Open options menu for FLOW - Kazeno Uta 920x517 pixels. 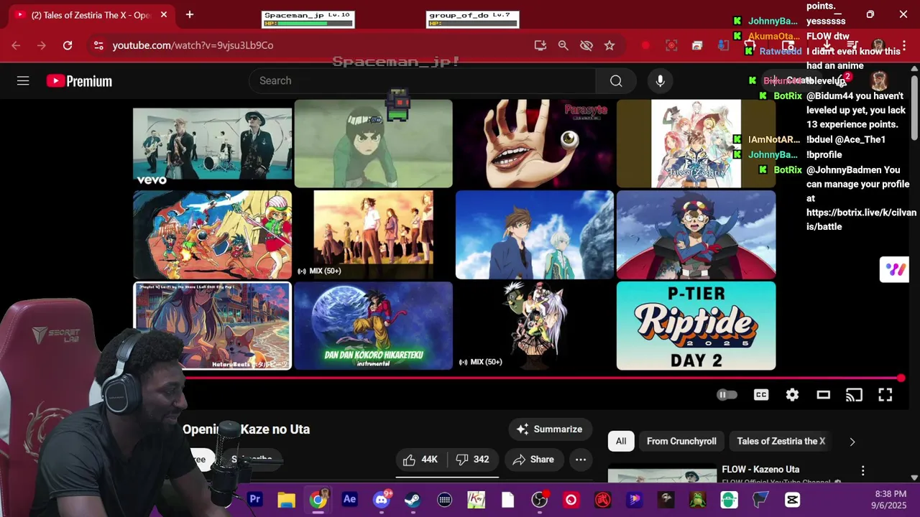pyautogui.click(x=862, y=471)
